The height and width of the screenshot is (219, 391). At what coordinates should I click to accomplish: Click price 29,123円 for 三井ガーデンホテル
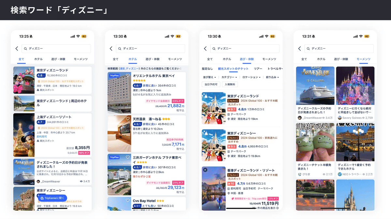176,187
